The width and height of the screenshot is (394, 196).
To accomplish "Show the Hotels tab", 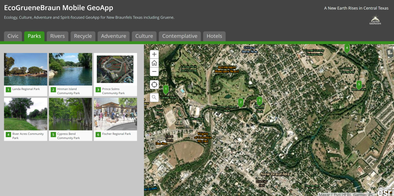I will pyautogui.click(x=214, y=36).
